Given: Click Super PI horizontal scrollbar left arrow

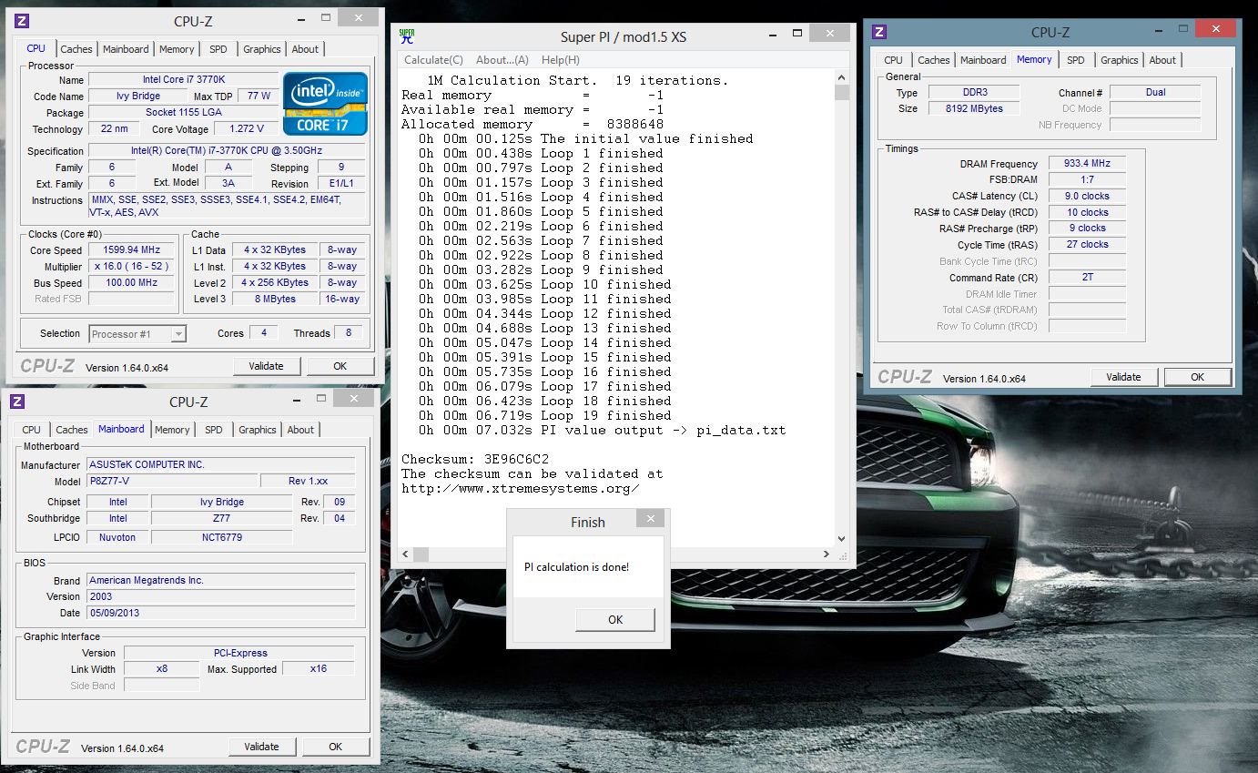Looking at the screenshot, I should pos(407,554).
